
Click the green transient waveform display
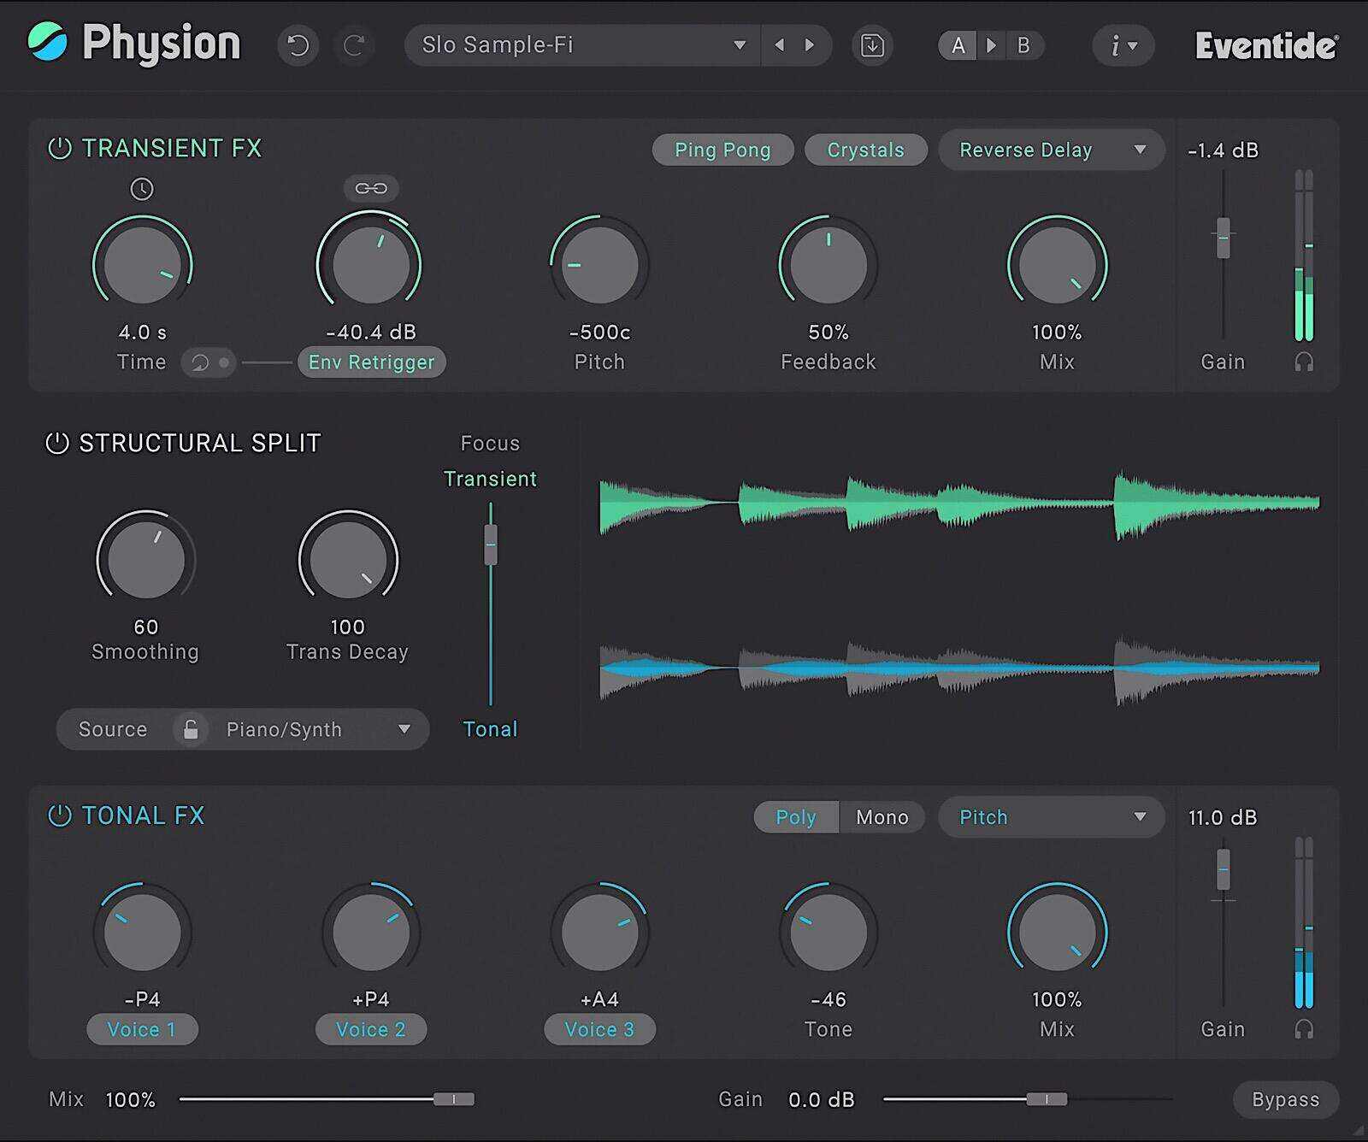coord(959,504)
